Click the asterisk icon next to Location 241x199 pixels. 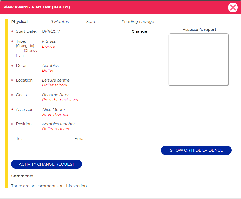(x=12, y=80)
